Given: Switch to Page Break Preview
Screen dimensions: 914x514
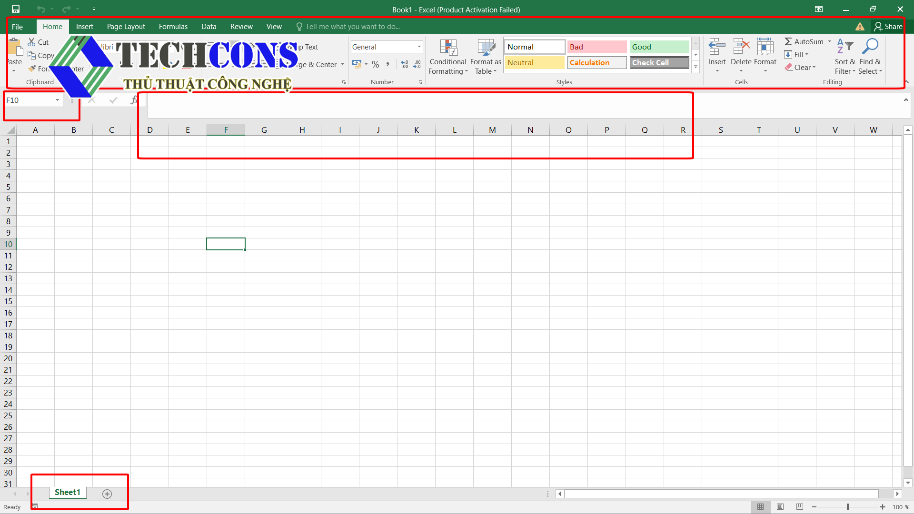Looking at the screenshot, I should coord(800,507).
